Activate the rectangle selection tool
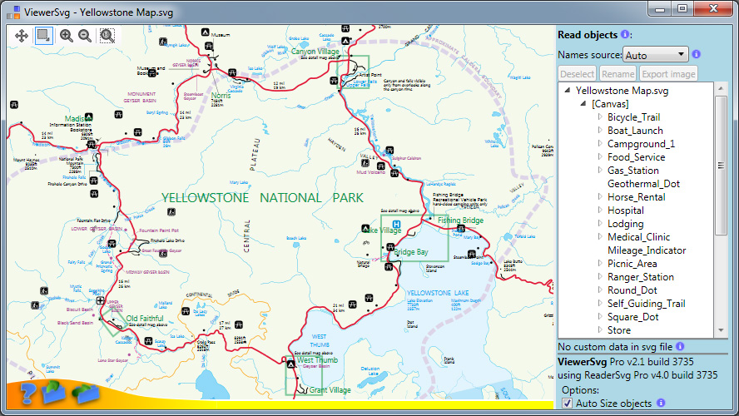The width and height of the screenshot is (739, 416). [44, 35]
